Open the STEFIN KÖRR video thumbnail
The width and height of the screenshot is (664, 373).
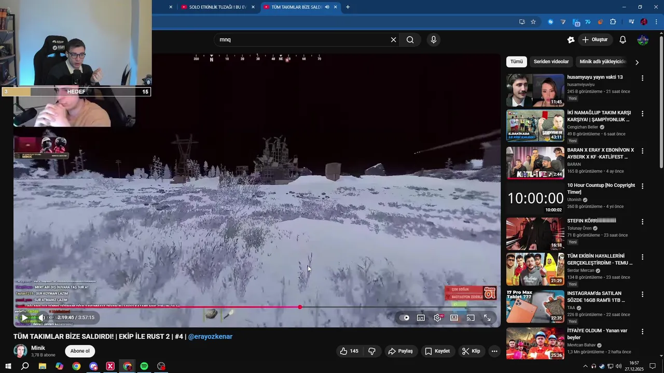(x=535, y=234)
